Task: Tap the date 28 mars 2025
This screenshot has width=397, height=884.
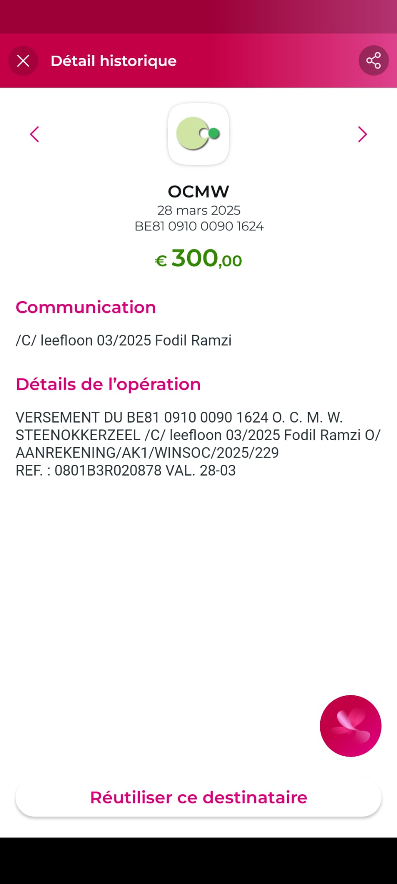Action: pos(199,210)
